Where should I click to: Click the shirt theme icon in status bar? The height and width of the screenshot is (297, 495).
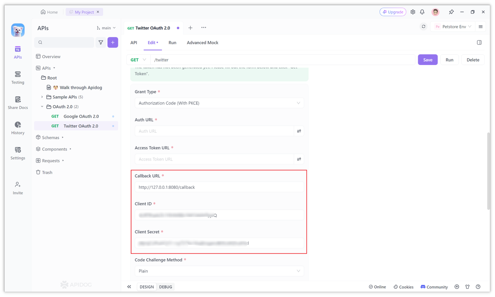point(468,287)
